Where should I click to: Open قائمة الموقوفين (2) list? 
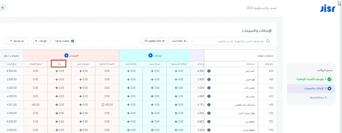[153, 41]
